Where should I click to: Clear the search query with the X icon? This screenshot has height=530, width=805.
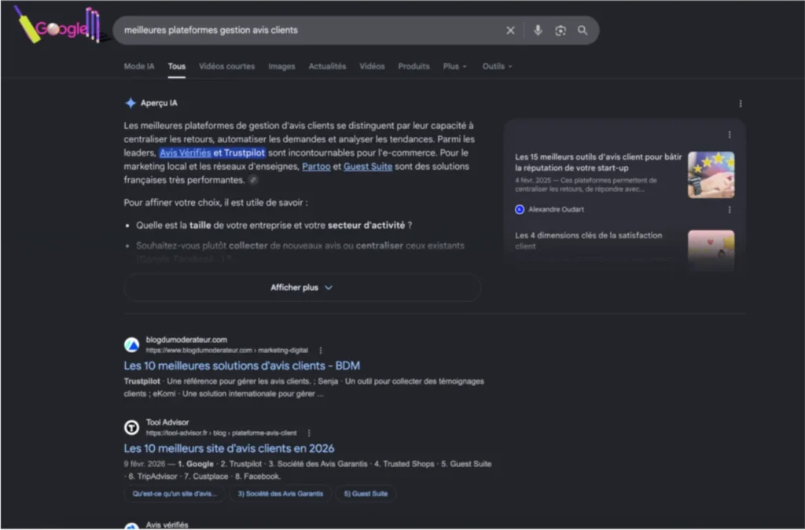pyautogui.click(x=510, y=31)
